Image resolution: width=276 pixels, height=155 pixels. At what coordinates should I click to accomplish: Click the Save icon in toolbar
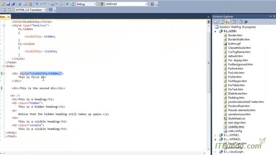click(8, 4)
